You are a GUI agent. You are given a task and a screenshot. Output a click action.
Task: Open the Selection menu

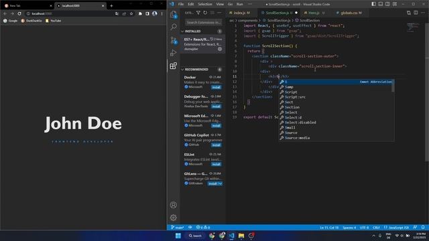[205, 4]
